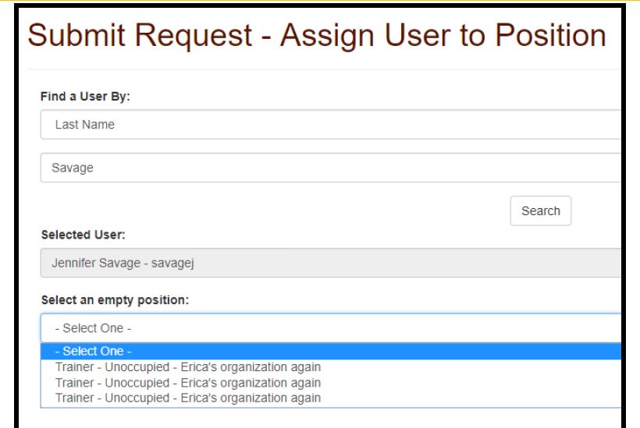Click Erica's organization again in the bottom option
Image resolution: width=640 pixels, height=428 pixels.
251,398
